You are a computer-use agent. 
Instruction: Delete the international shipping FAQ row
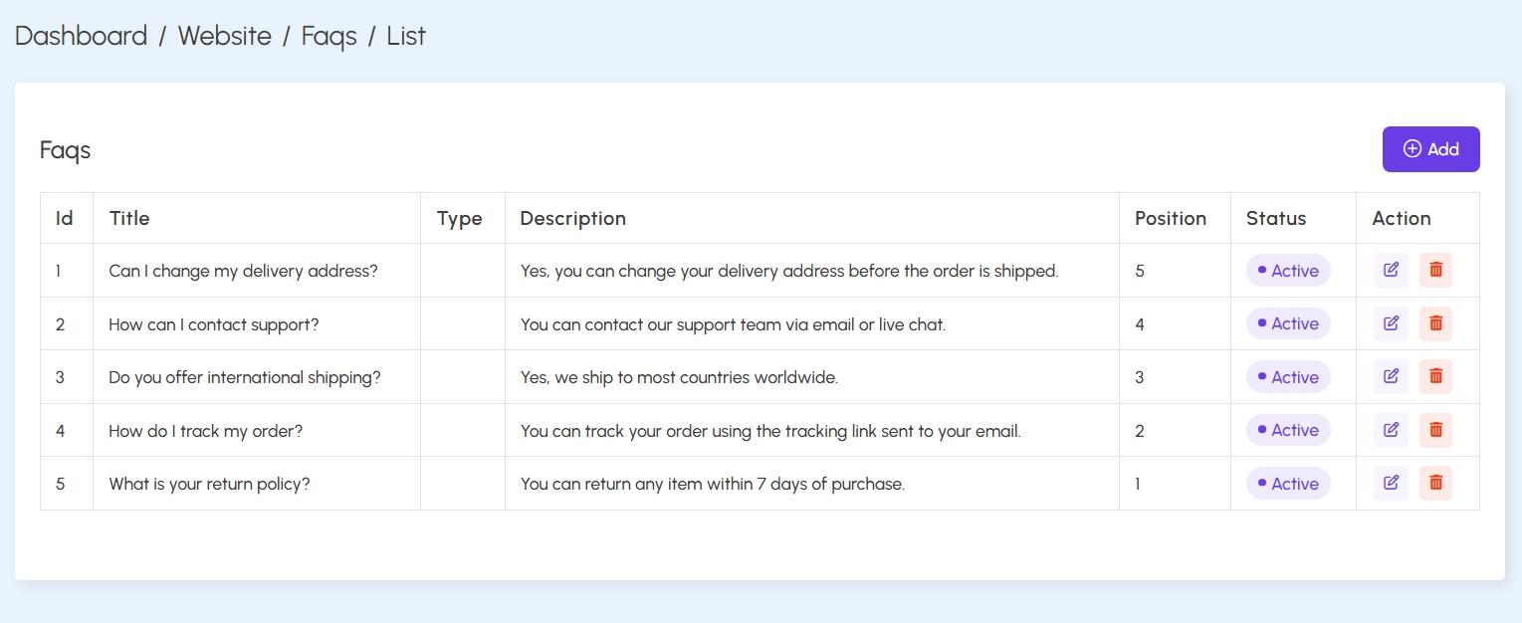click(x=1435, y=376)
